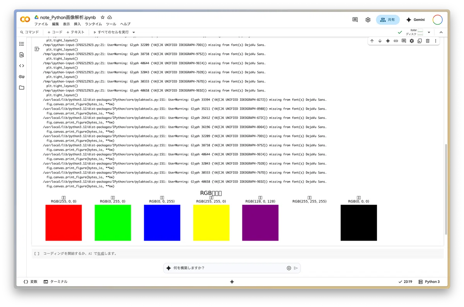Image resolution: width=464 pixels, height=307 pixels.
Task: Open more cell actions menu
Action: click(435, 41)
